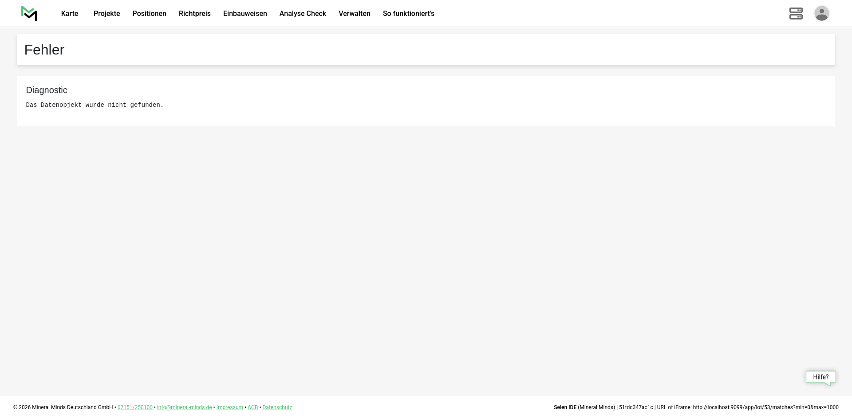
Task: Open the server stack icon
Action: 796,13
